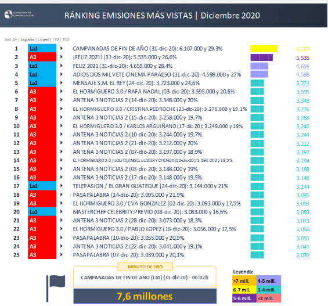This screenshot has width=328, height=306.
Task: Click the '>7 mill.' orange legend swatch
Action: 244,281
